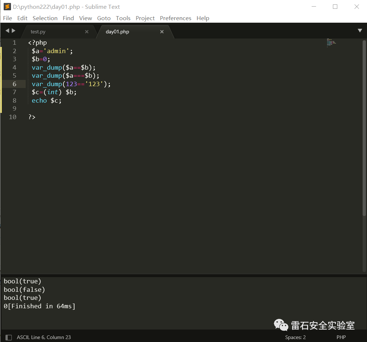Switch to the test.py tab

coord(38,32)
